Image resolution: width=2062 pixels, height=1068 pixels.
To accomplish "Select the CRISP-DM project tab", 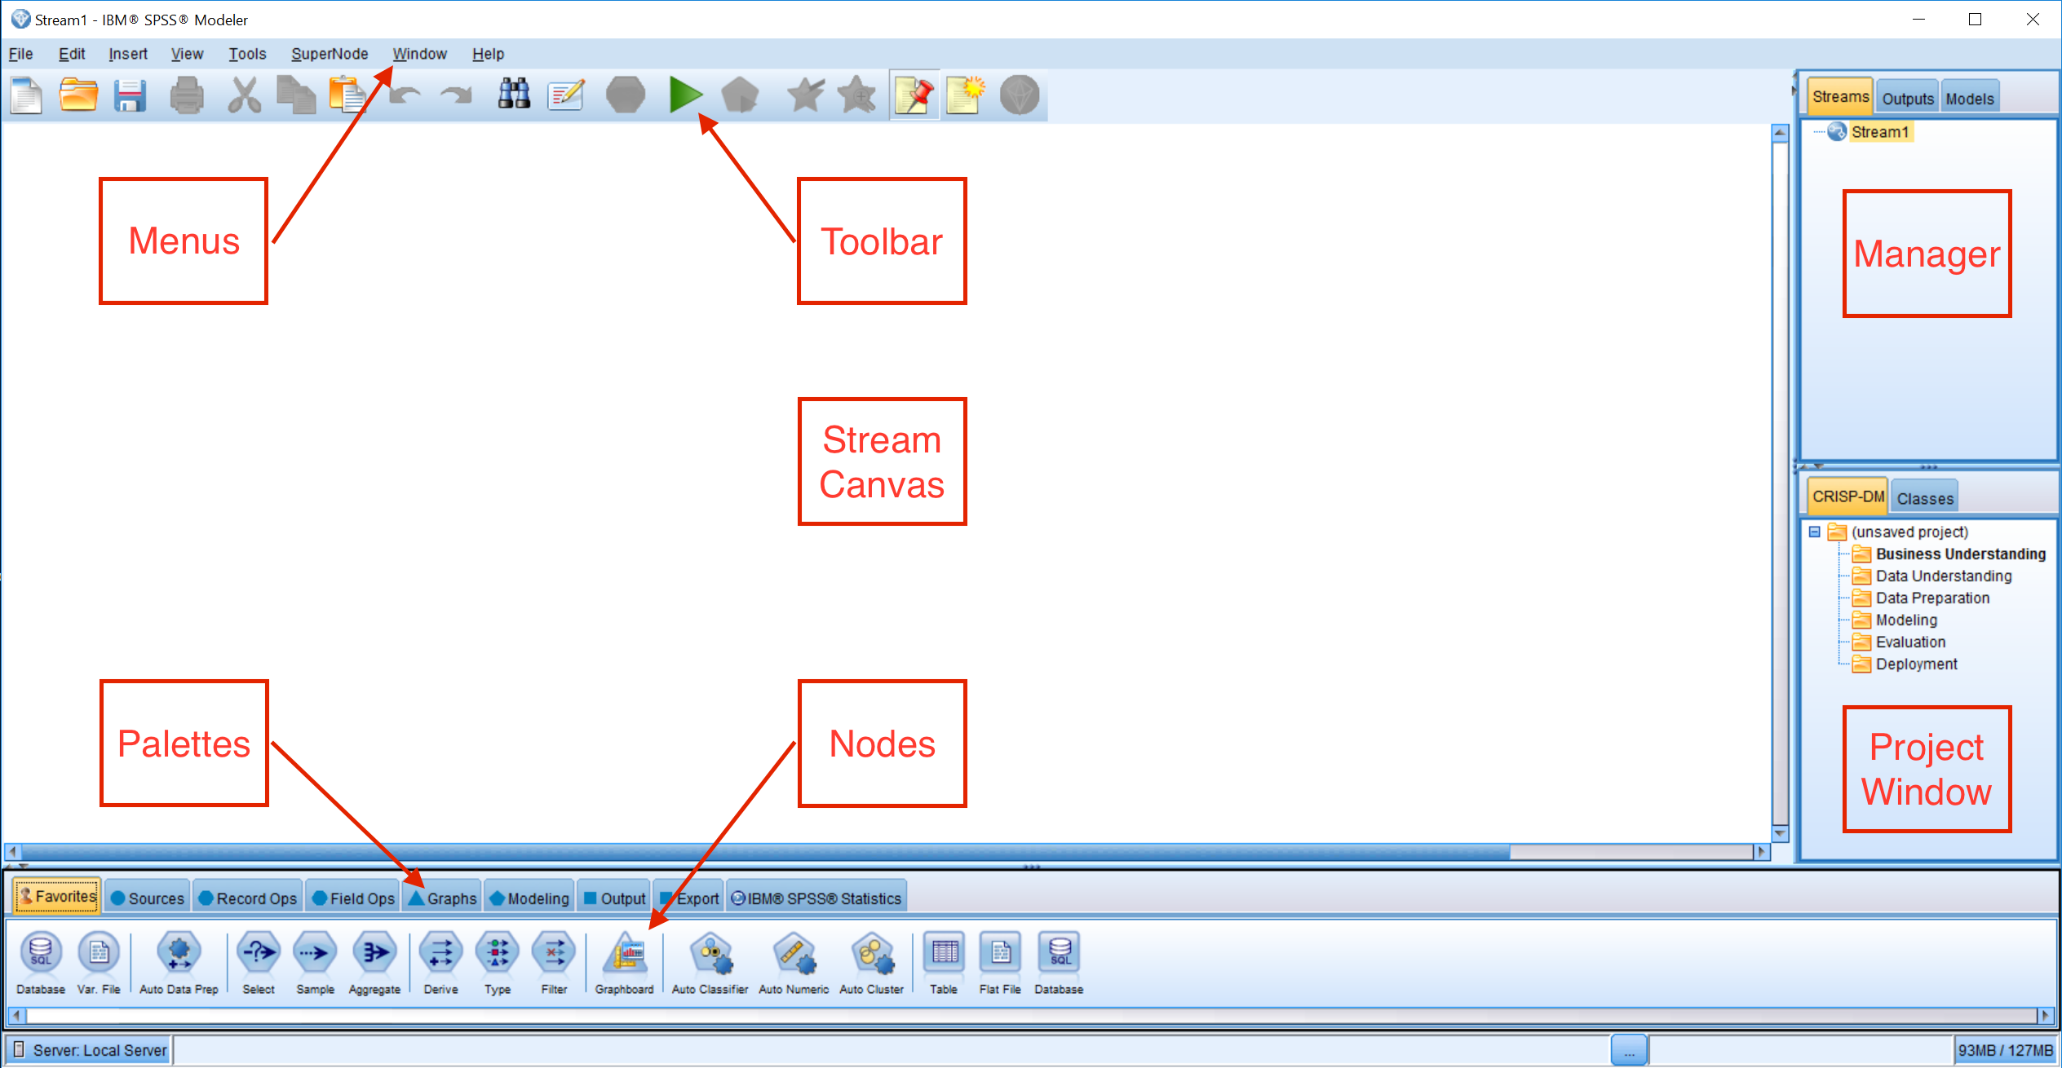I will 1847,496.
